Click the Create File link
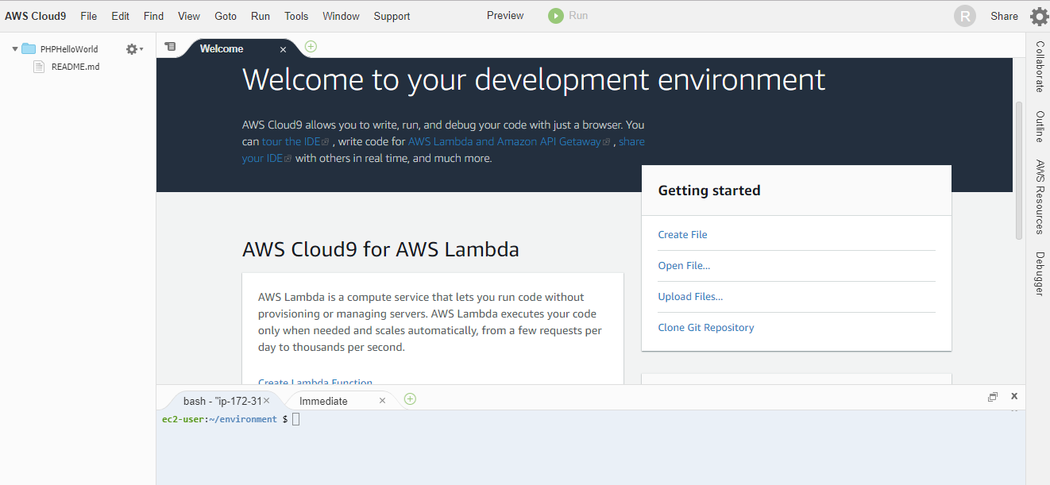Screen dimensions: 1050x485 pos(682,235)
